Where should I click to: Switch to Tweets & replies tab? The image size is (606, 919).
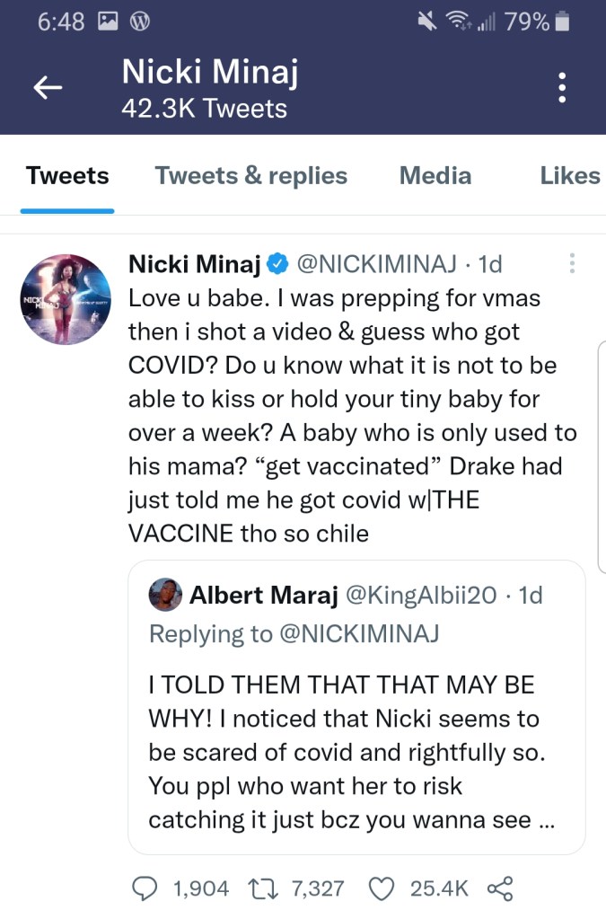(251, 175)
